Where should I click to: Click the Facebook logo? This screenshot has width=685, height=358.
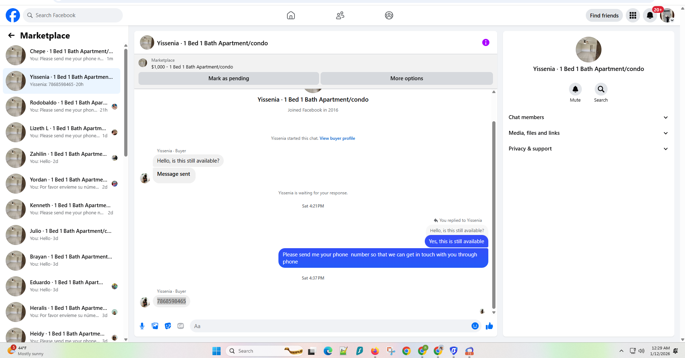tap(13, 15)
